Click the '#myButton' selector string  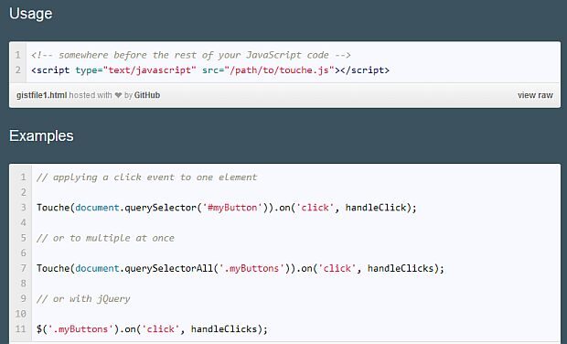click(232, 208)
